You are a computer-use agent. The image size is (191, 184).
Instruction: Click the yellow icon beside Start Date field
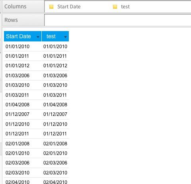click(x=51, y=7)
